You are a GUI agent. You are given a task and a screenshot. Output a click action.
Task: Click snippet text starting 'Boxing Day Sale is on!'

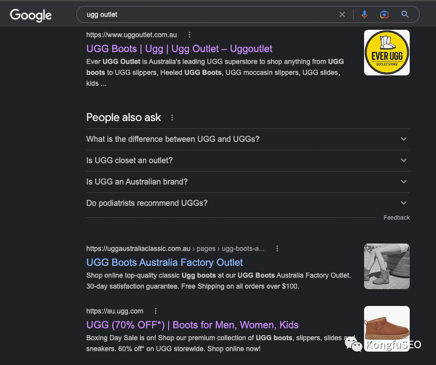[221, 343]
